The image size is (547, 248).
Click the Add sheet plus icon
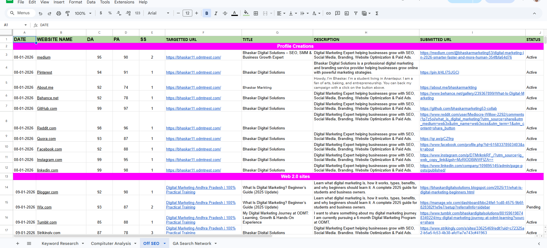(18, 243)
